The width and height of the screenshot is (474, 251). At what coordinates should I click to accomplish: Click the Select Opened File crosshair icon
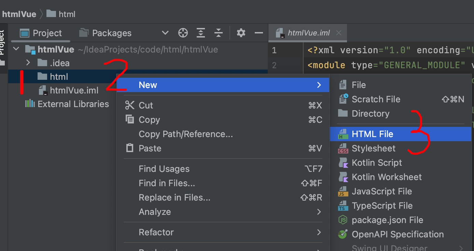point(183,33)
